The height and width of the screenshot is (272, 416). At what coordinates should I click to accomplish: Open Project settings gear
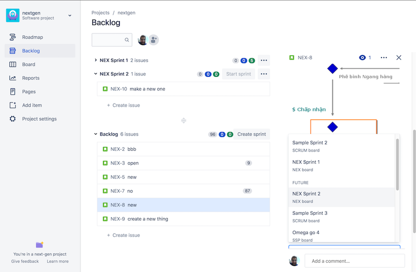(13, 119)
